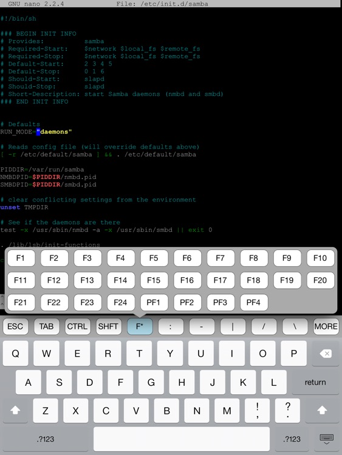Tap the F3 function key
342x455 pixels.
87,258
